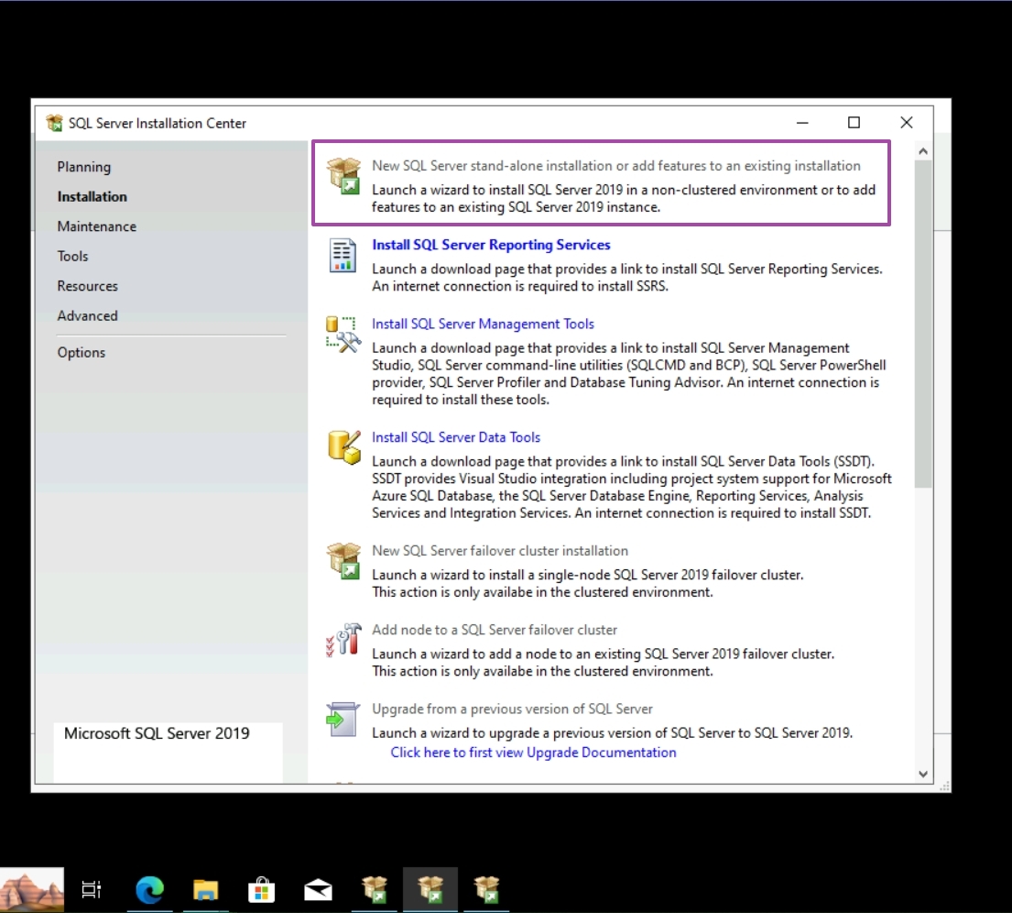Click the Add node tools icon
The width and height of the screenshot is (1012, 913).
[343, 640]
